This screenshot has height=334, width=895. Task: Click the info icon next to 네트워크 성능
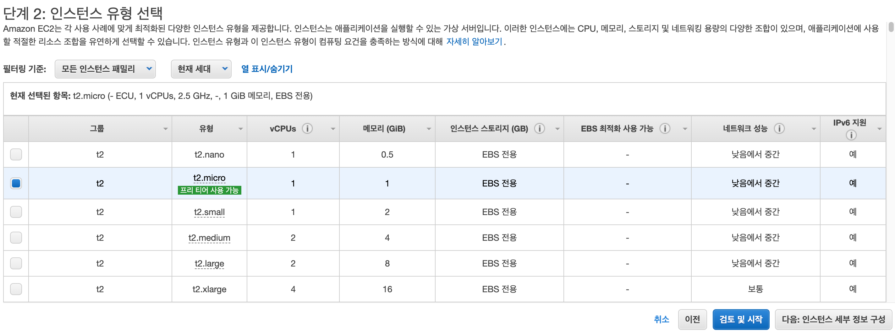779,129
